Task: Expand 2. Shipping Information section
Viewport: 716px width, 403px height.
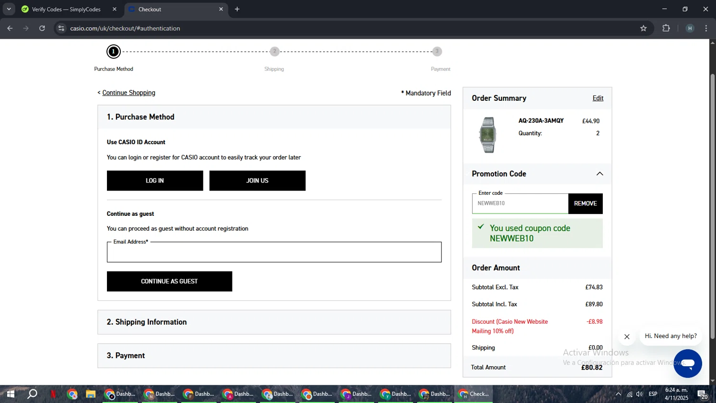Action: [x=274, y=322]
